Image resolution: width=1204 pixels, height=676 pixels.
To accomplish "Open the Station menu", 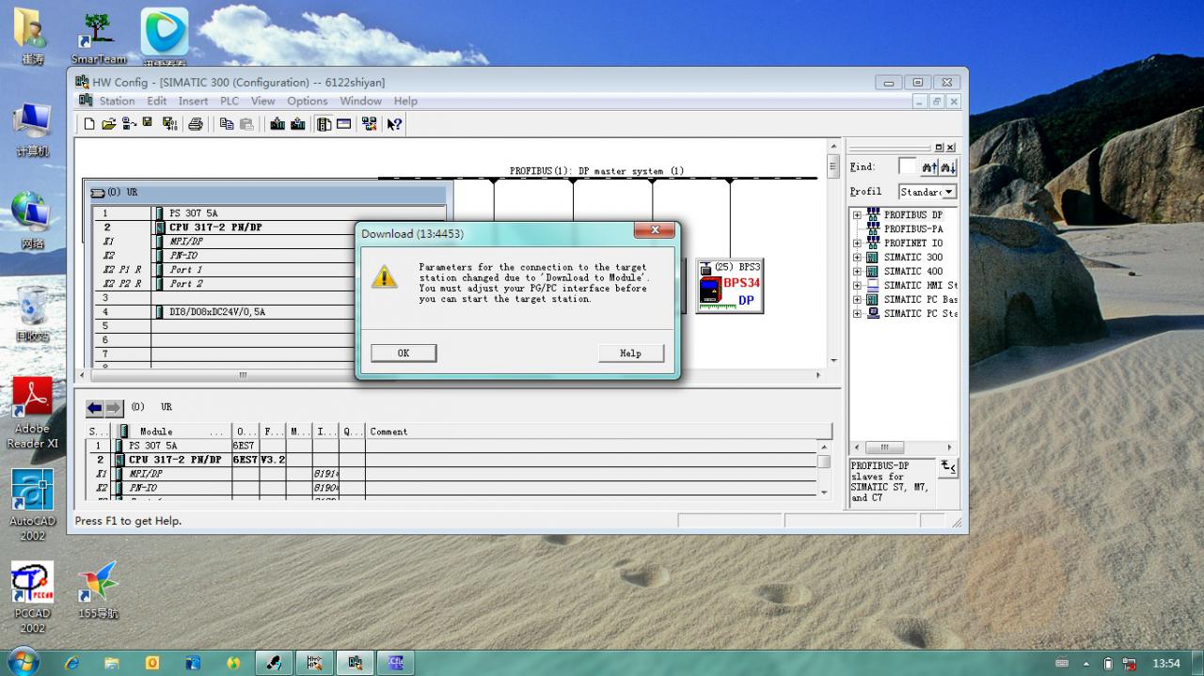I will [x=117, y=101].
